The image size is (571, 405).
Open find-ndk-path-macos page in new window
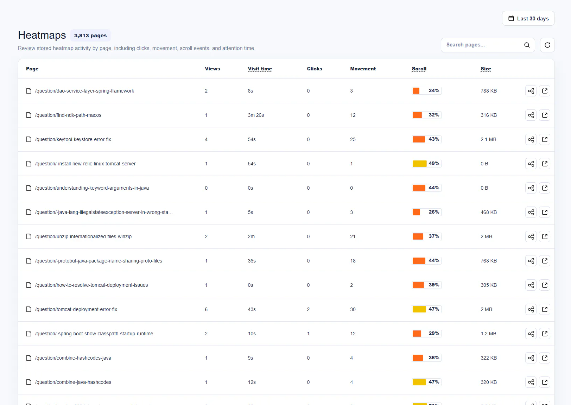[545, 115]
